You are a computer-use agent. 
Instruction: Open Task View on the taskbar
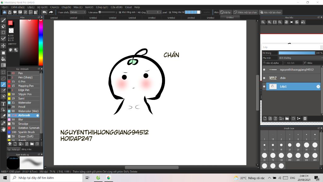click(88, 178)
